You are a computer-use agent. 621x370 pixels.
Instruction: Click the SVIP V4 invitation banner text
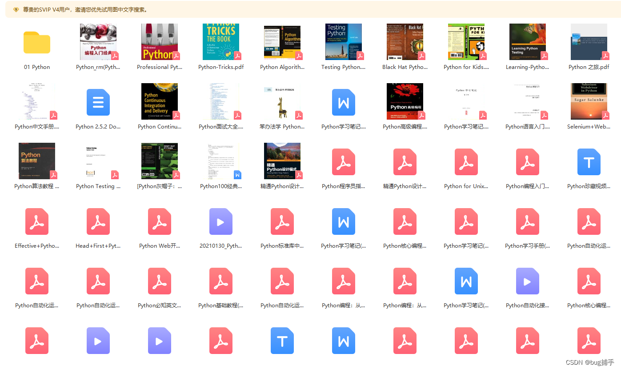point(85,9)
